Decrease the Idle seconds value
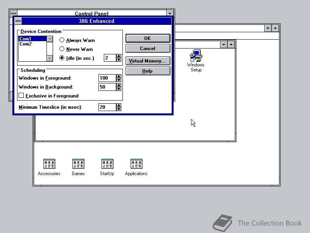 coord(119,60)
